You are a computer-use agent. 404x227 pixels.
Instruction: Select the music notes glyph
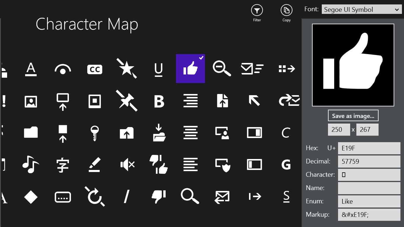(30, 164)
